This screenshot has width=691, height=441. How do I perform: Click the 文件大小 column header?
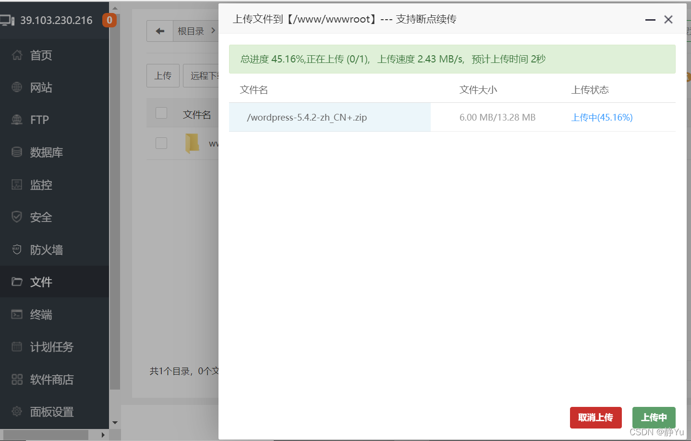click(x=478, y=90)
